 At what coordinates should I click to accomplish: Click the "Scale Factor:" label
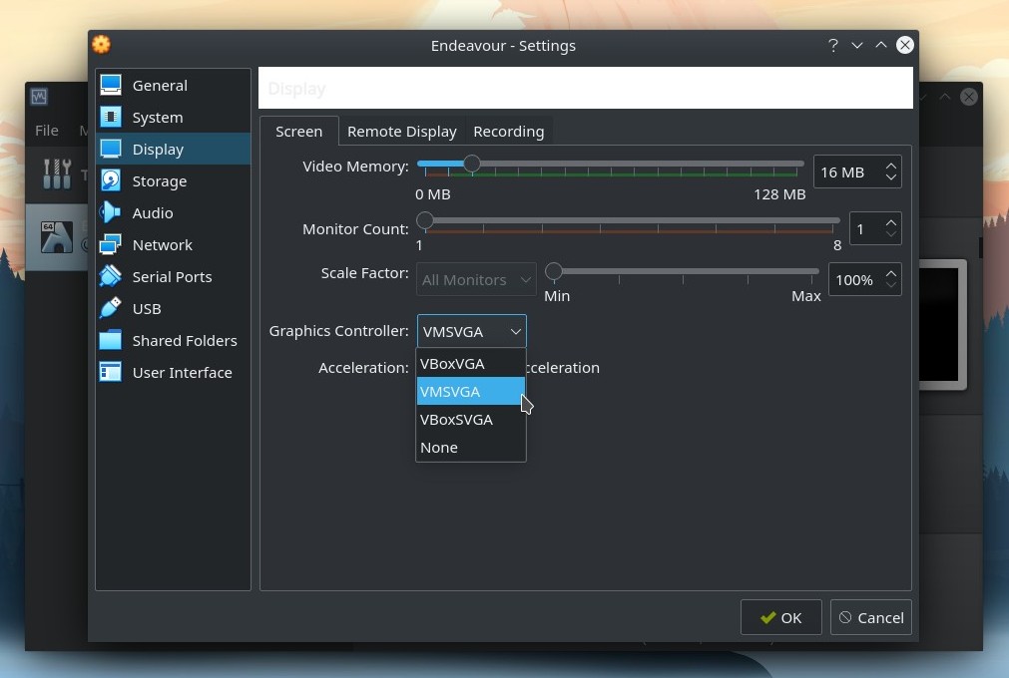pos(364,273)
